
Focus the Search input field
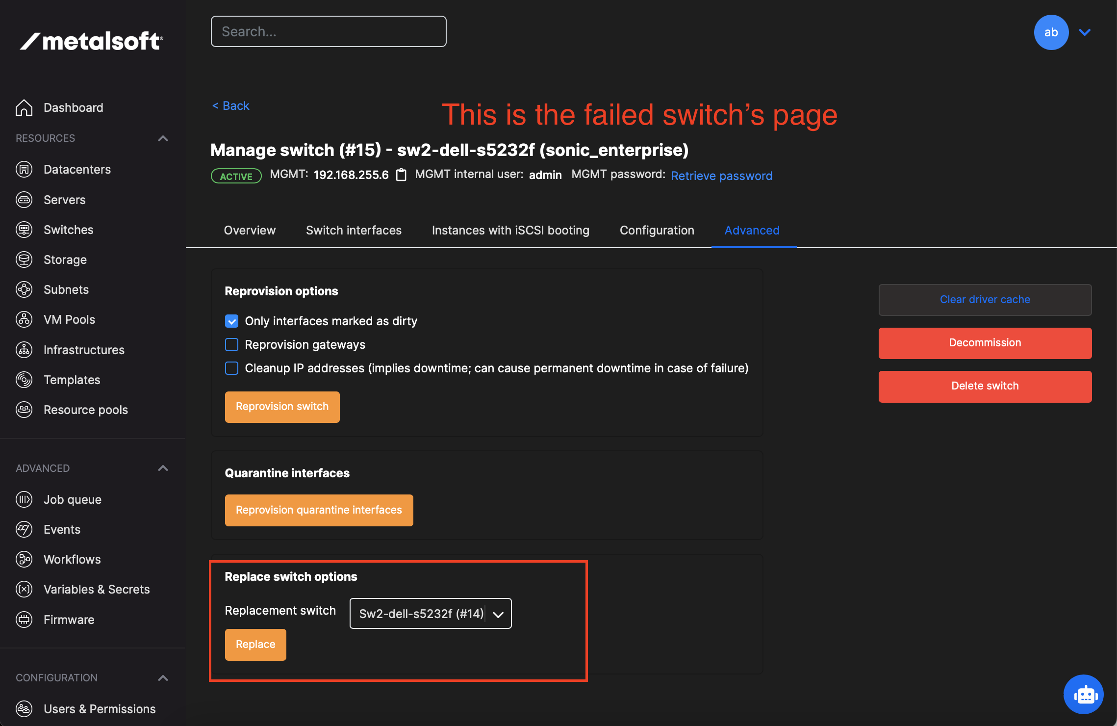click(329, 31)
